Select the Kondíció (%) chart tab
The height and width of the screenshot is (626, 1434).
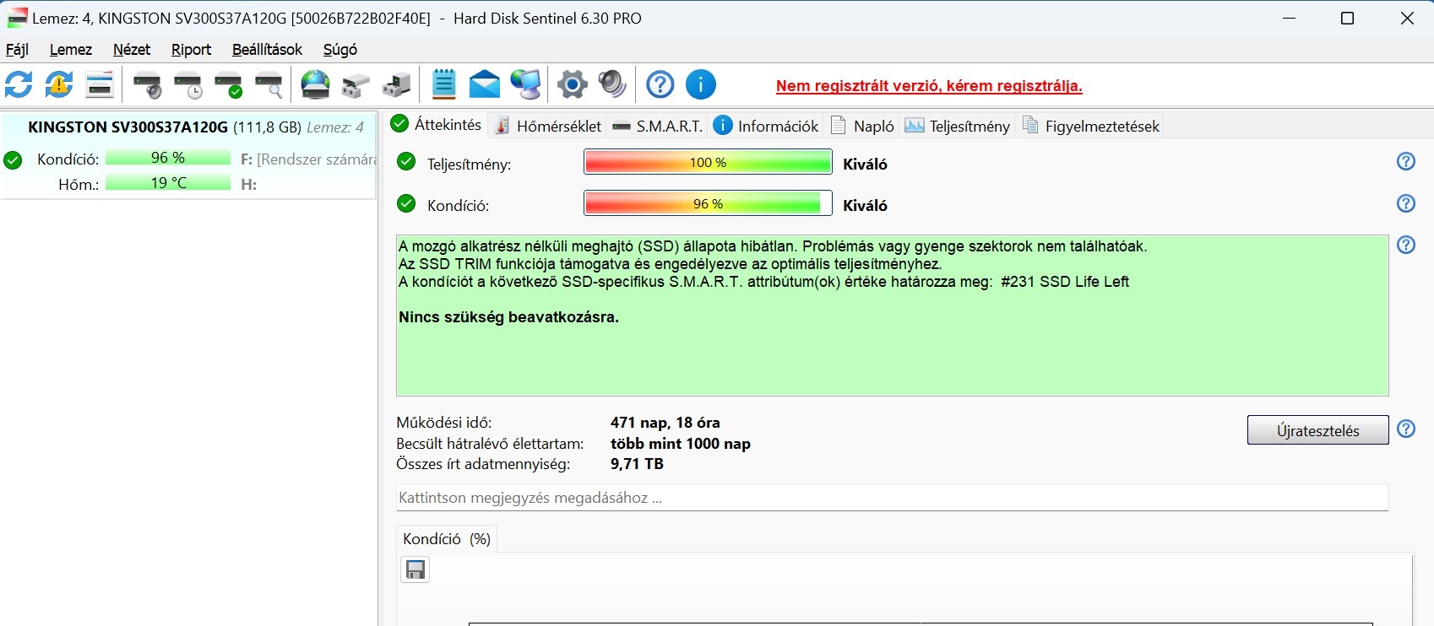point(447,539)
